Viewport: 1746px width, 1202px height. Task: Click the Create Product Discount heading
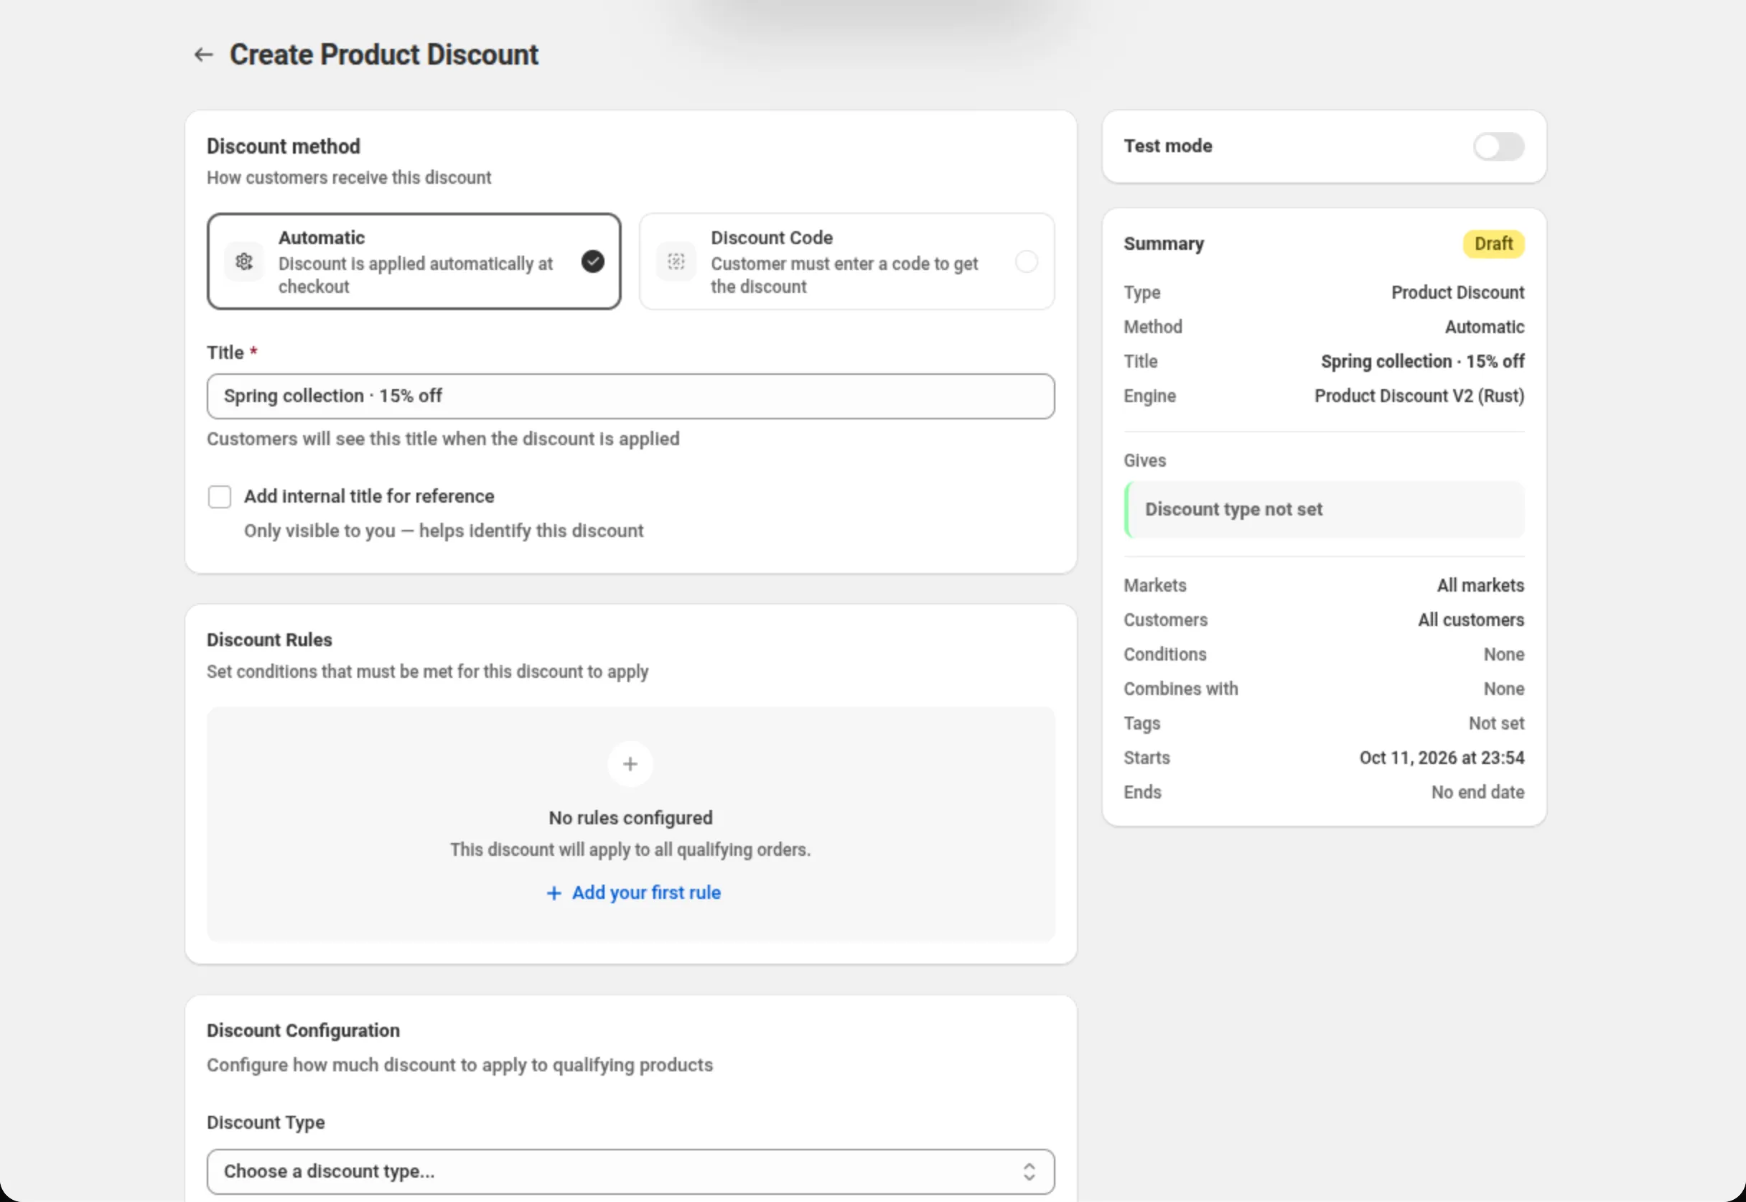tap(384, 55)
